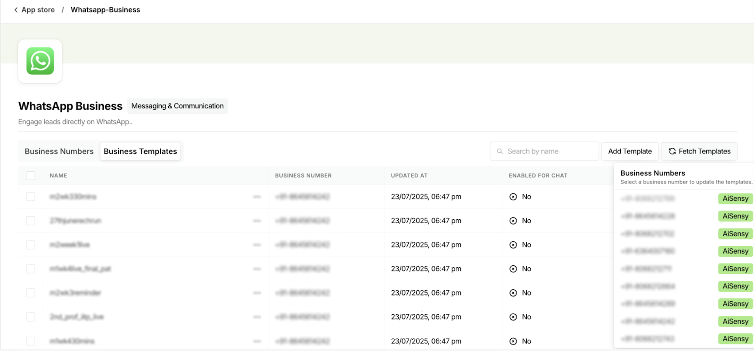Click the ENABLED FOR CHAT column header
Image resolution: width=754 pixels, height=351 pixels.
(x=538, y=175)
